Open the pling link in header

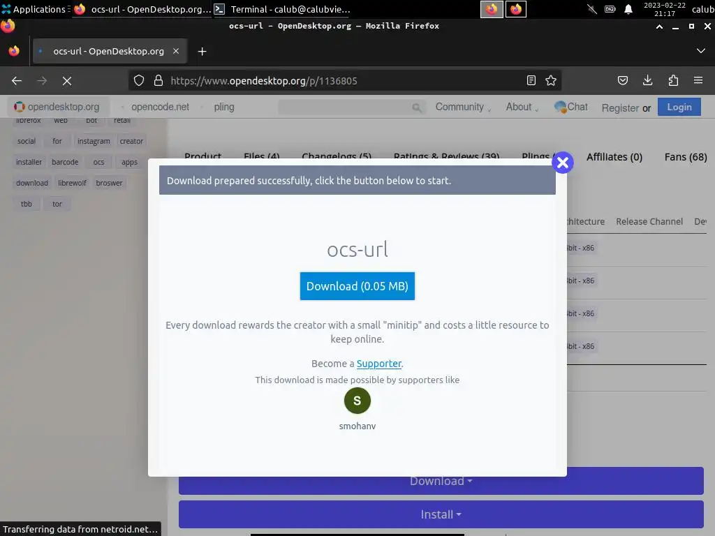pyautogui.click(x=224, y=107)
